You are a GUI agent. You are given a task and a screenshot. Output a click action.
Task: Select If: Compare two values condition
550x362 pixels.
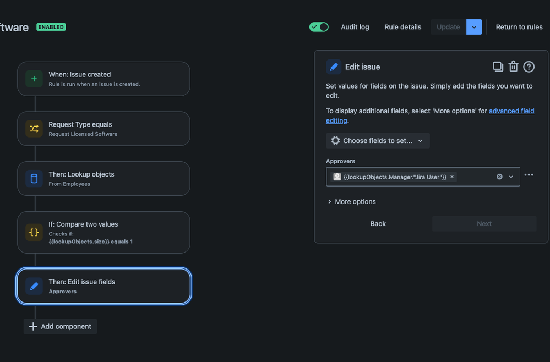[x=104, y=232]
